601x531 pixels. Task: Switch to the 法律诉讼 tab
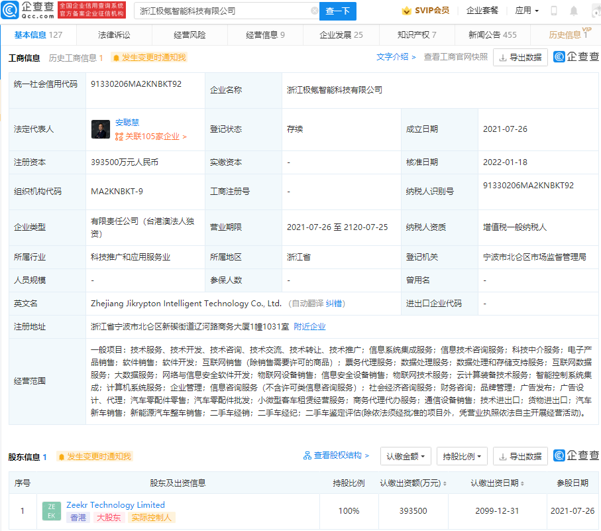(x=114, y=35)
